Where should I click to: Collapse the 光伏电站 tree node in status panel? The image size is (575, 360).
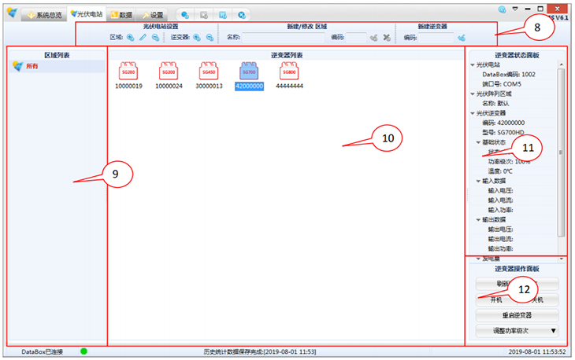pos(473,65)
